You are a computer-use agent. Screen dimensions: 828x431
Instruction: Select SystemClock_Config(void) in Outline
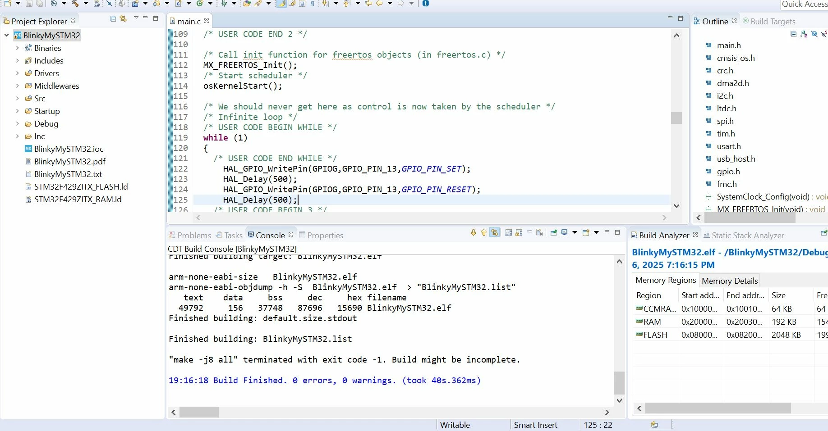tap(763, 196)
